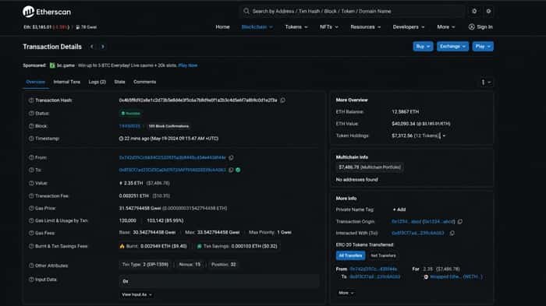
Task: Copy the Interacted With address
Action: 452,233
